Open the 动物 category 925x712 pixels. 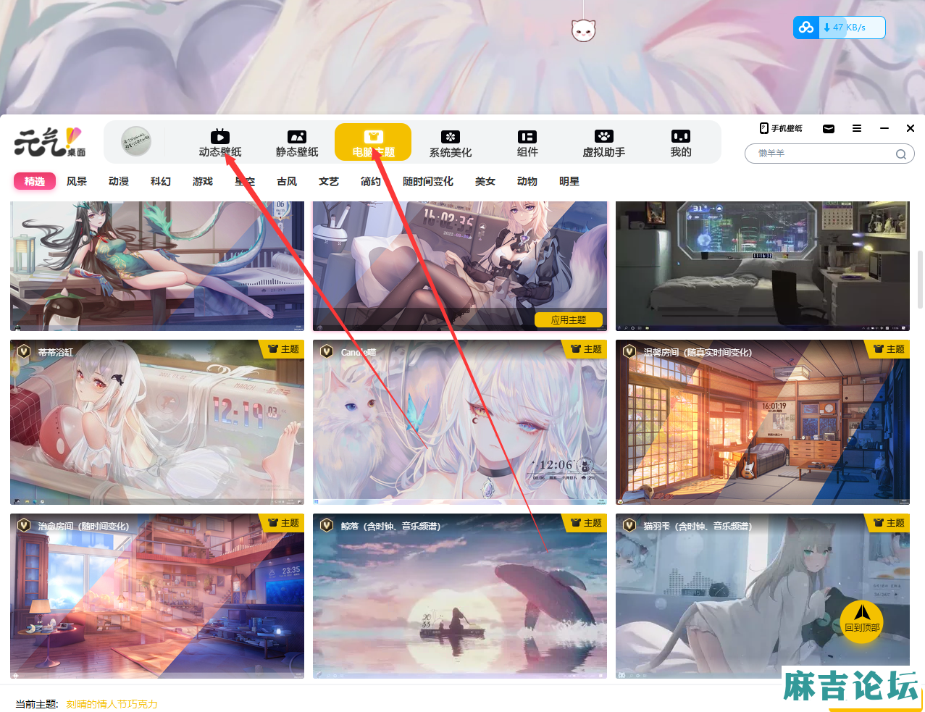coord(527,181)
